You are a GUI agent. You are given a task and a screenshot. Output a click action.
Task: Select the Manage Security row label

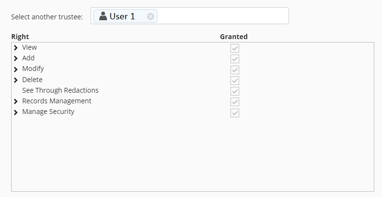tap(48, 112)
